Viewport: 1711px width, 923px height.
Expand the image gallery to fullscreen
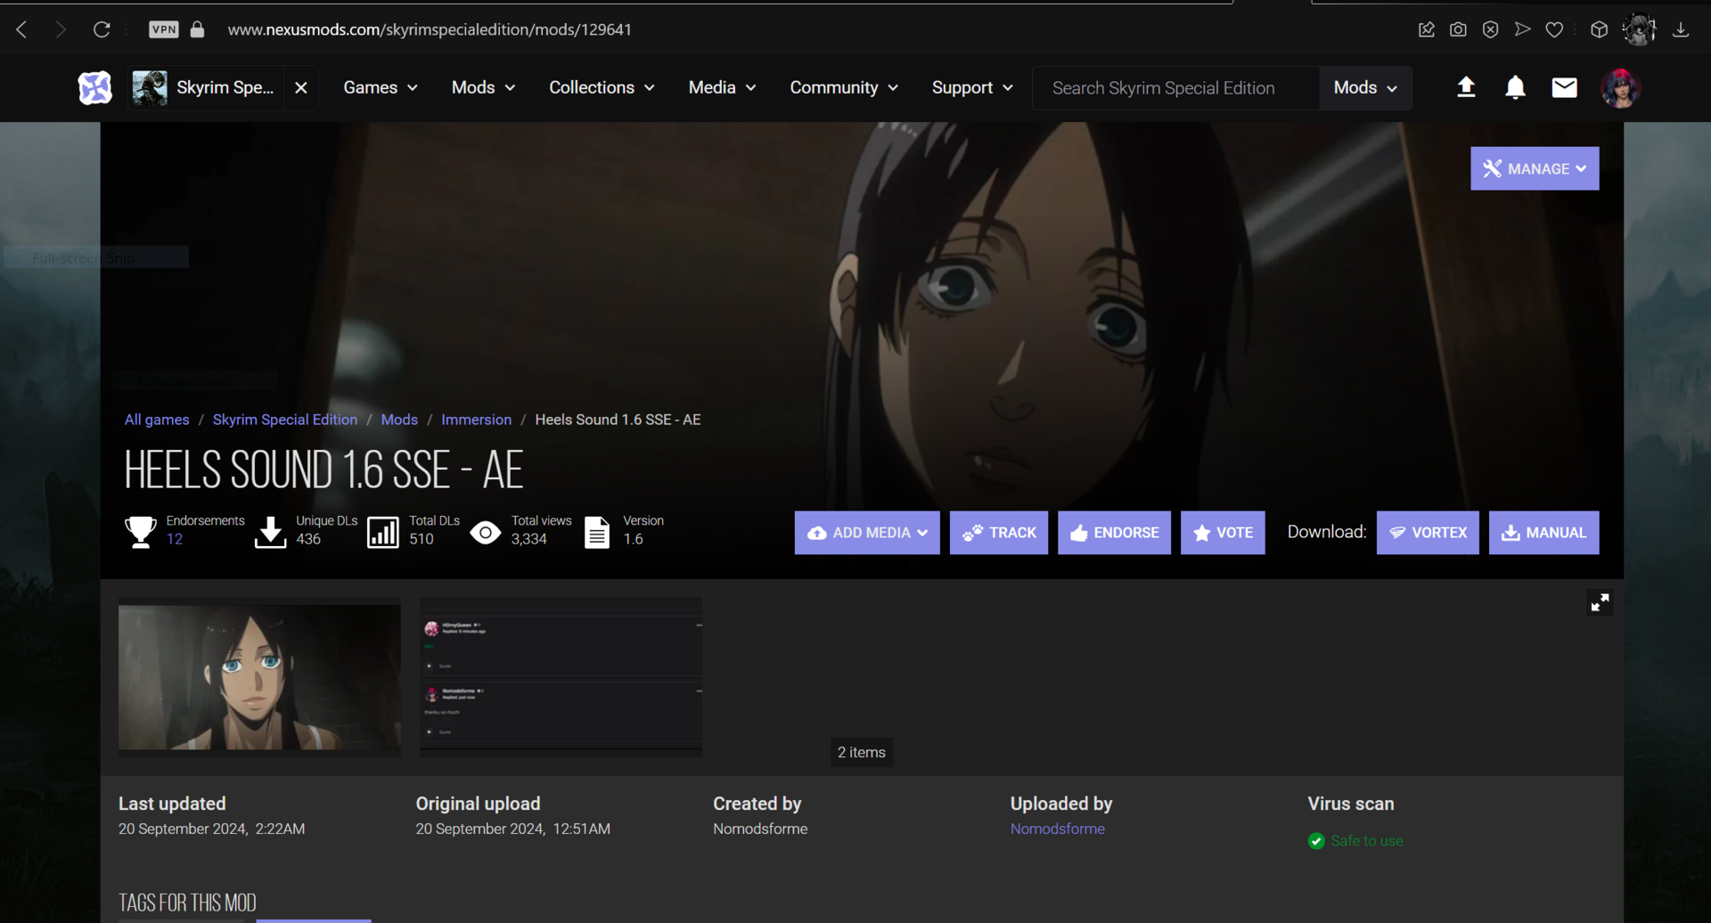pyautogui.click(x=1600, y=603)
